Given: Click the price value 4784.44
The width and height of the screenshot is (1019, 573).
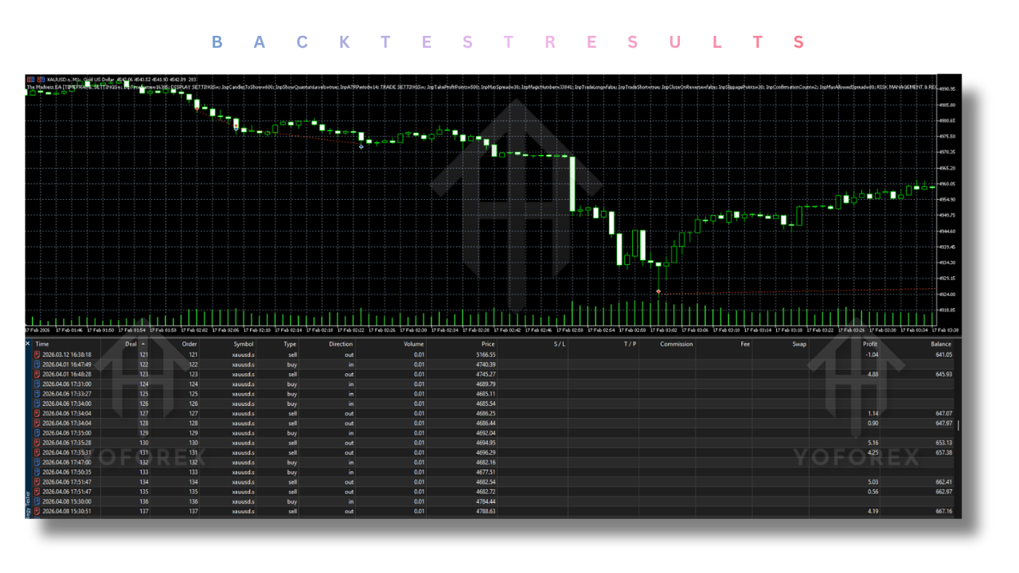Looking at the screenshot, I should [x=486, y=501].
